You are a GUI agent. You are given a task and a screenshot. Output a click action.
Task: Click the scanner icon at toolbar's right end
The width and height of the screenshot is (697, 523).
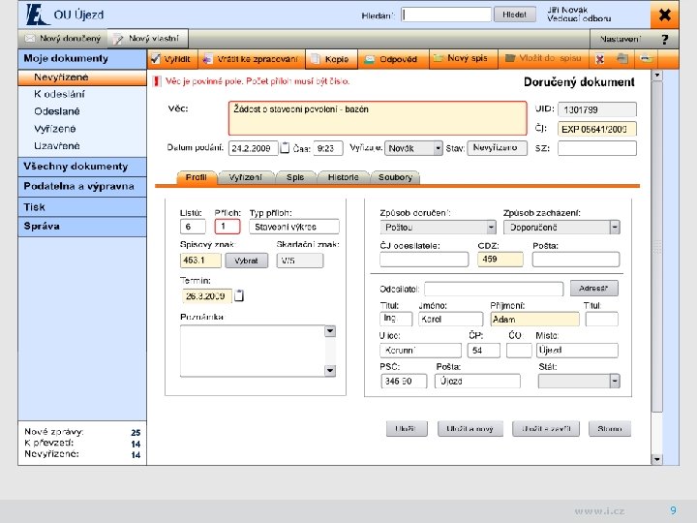point(647,59)
